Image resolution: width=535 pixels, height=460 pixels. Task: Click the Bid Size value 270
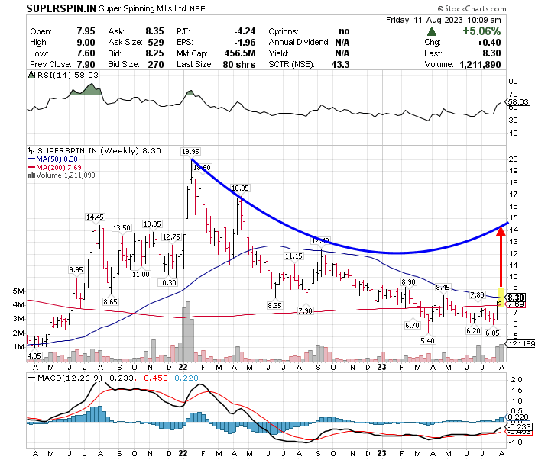[156, 65]
